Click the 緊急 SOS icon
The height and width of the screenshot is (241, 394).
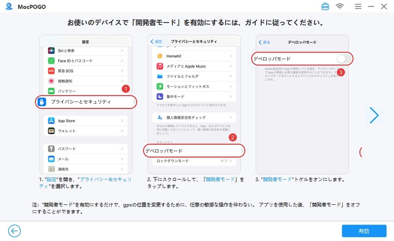click(x=51, y=71)
